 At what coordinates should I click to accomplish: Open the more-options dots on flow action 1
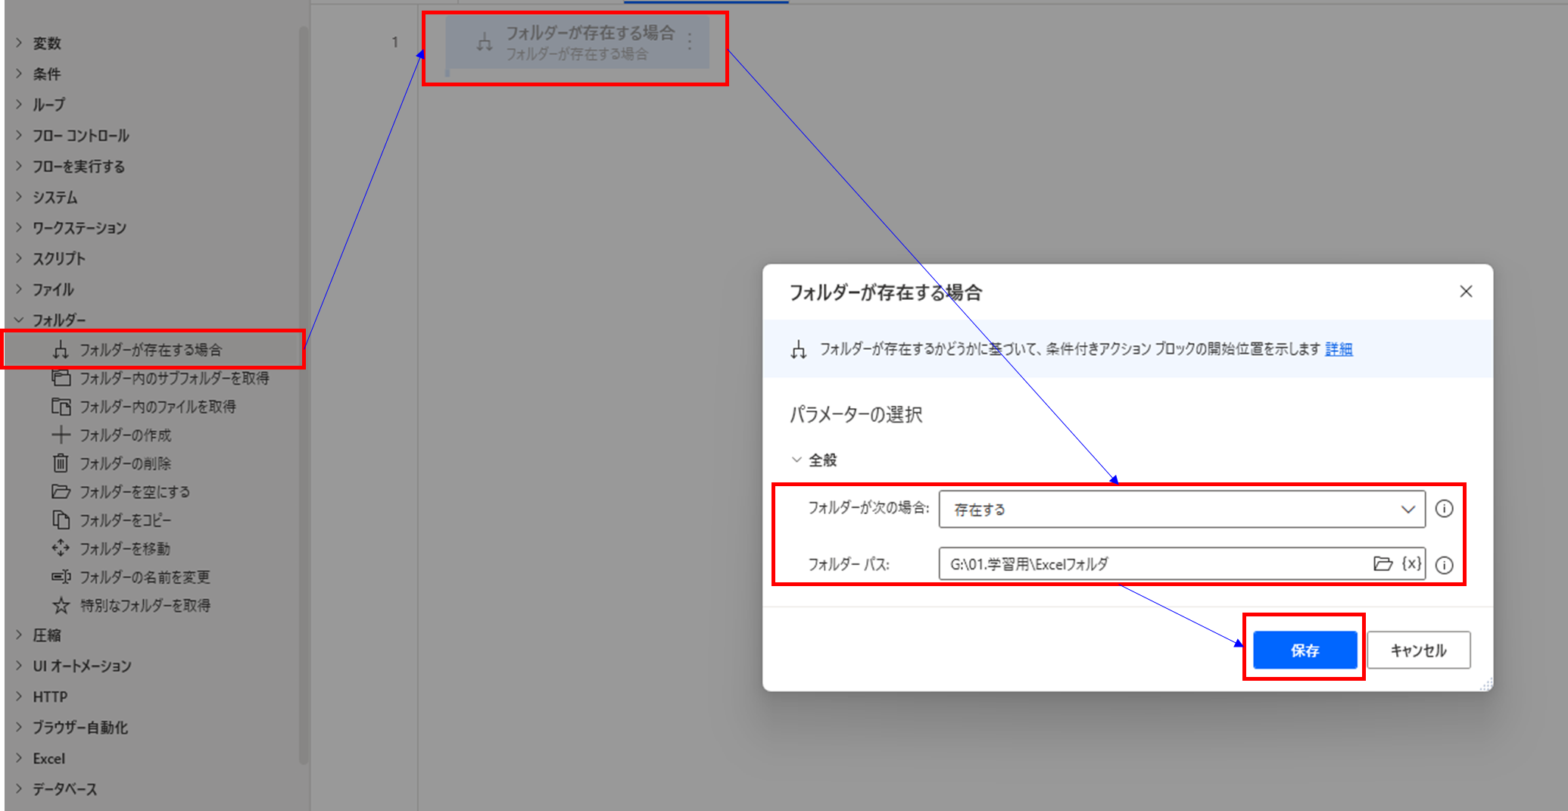690,41
